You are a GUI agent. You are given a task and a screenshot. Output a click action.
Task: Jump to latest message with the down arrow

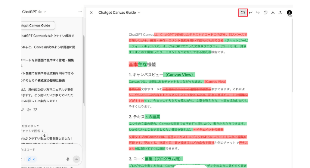tap(45, 136)
